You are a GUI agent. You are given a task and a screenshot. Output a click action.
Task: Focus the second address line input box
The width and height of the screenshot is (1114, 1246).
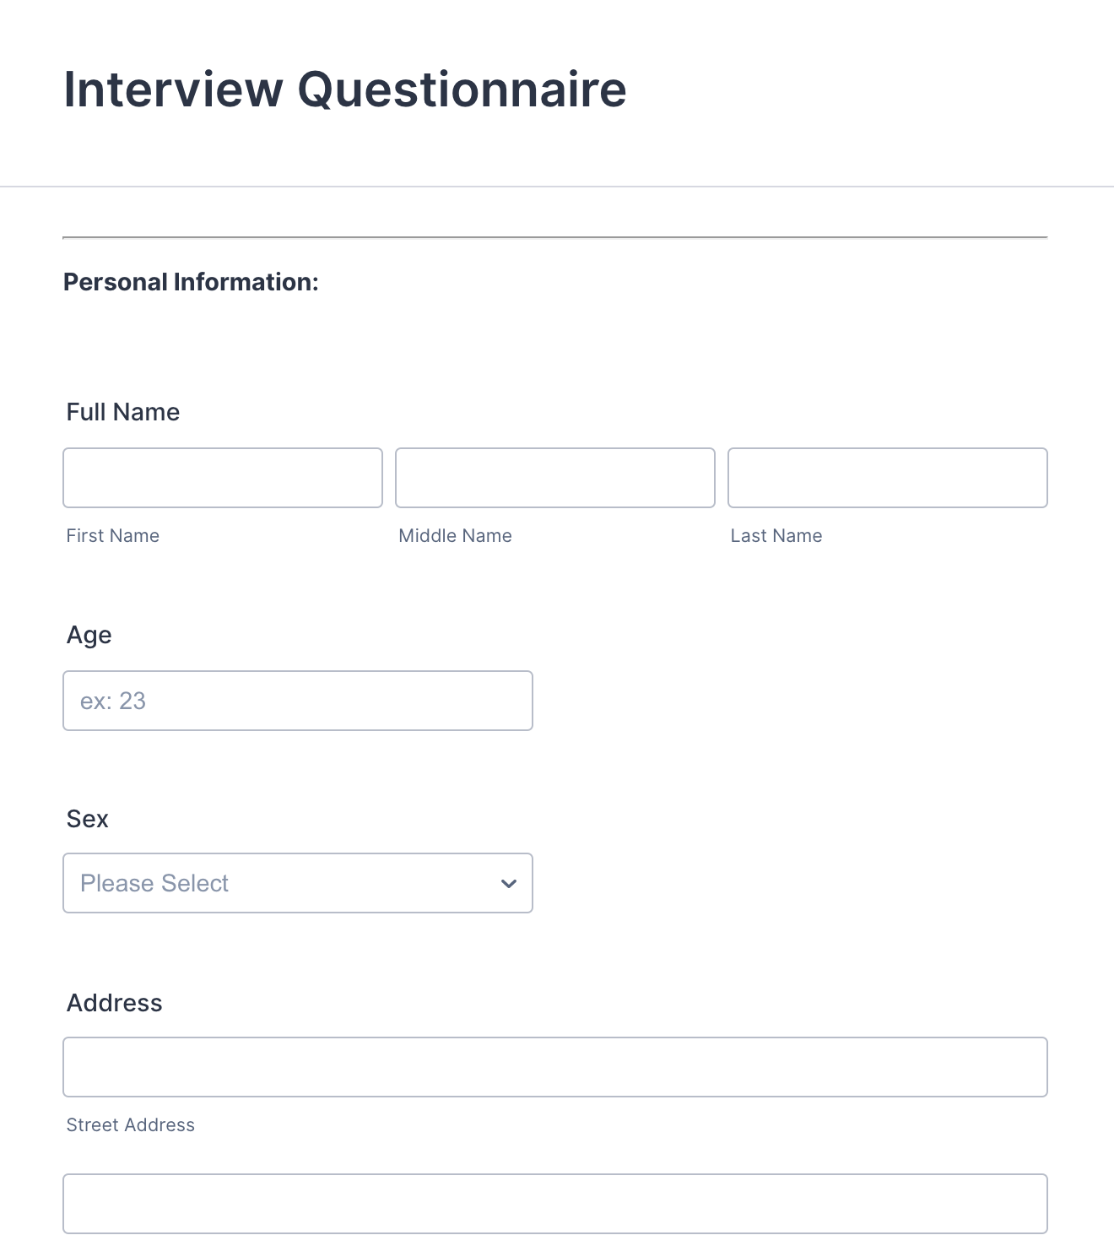coord(555,1204)
